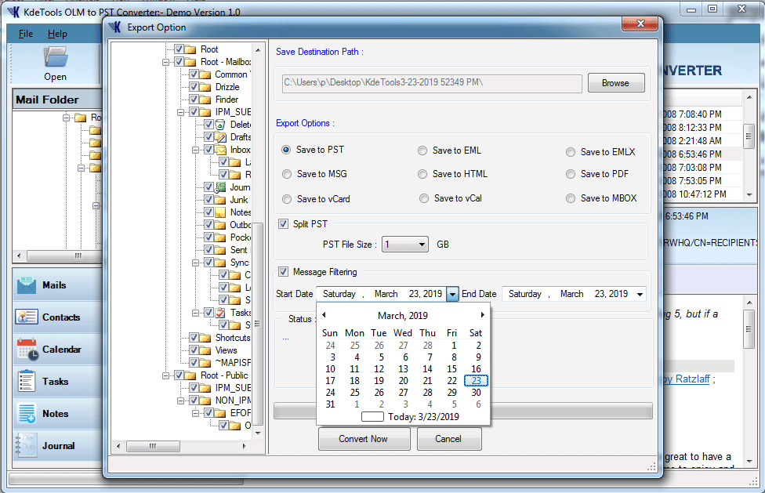Screen dimensions: 765x493
Task: Open the Contacts section icon
Action: pyautogui.click(x=27, y=317)
